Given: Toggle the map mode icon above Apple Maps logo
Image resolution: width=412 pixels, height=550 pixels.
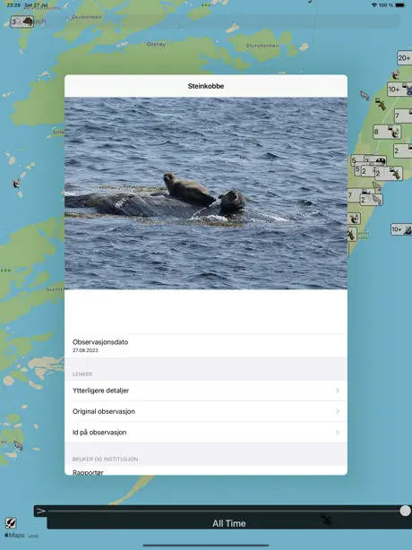Looking at the screenshot, I should pyautogui.click(x=11, y=523).
